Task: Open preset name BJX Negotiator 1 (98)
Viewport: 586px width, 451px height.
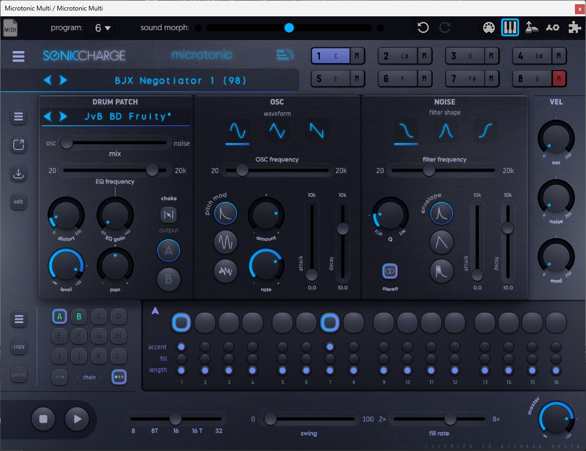Action: point(180,81)
